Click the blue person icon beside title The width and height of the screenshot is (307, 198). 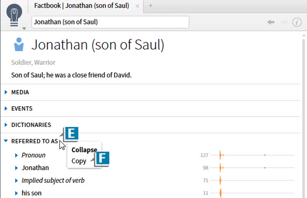tap(19, 45)
